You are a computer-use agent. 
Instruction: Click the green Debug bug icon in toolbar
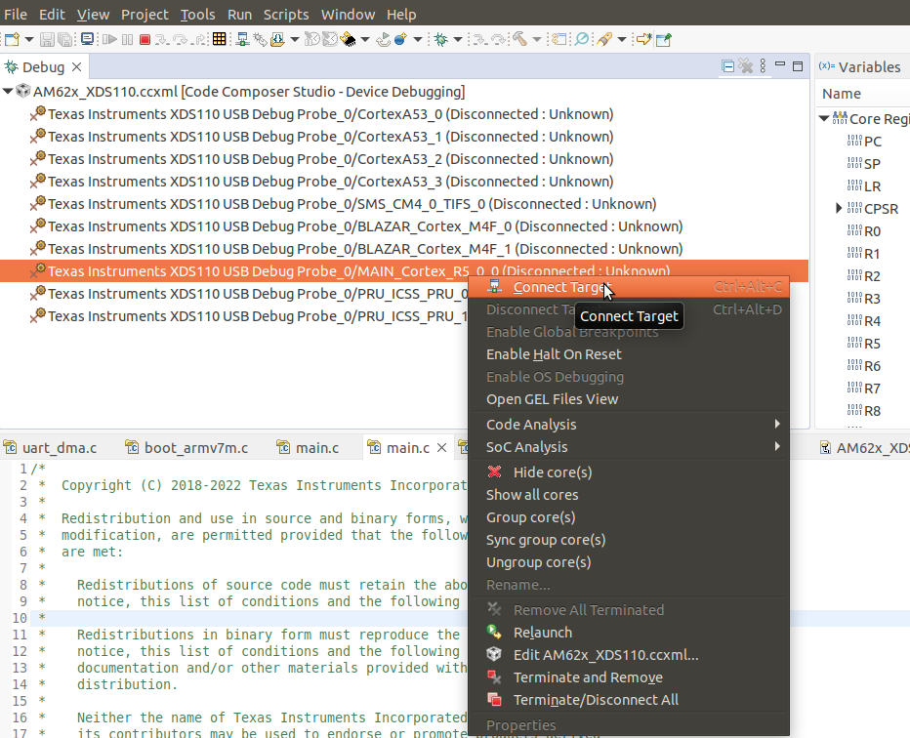[x=441, y=40]
